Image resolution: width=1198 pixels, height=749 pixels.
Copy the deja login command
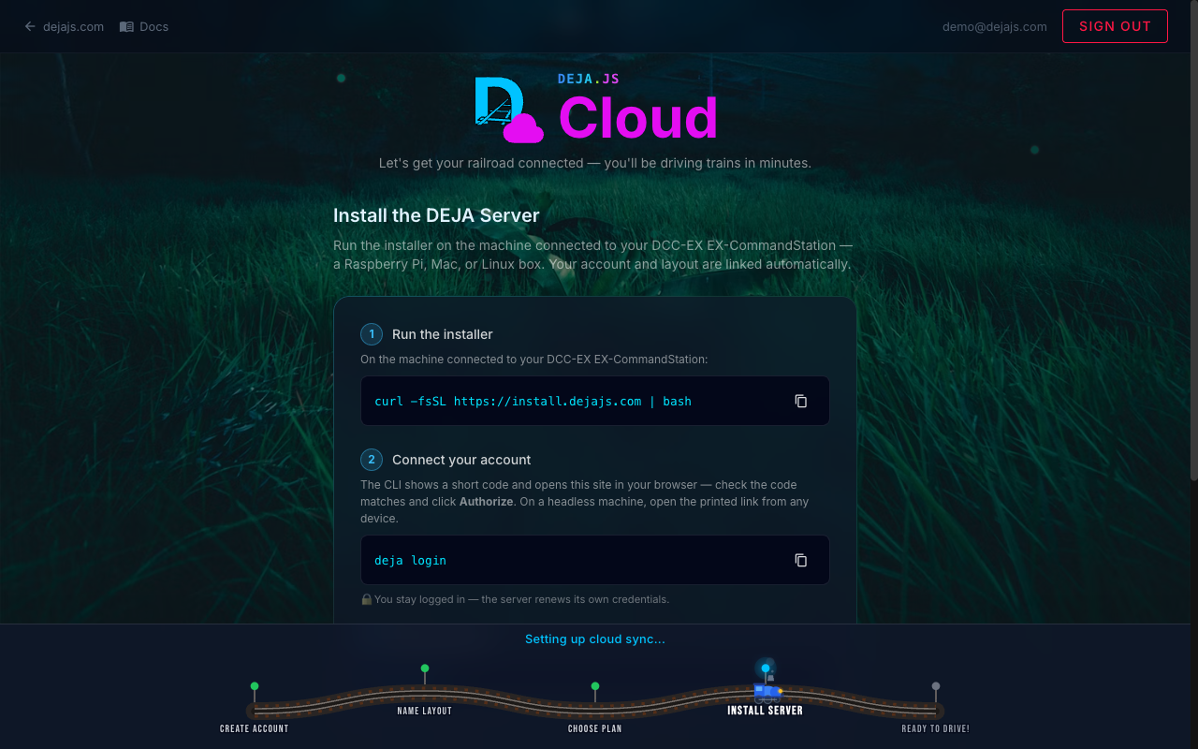(x=801, y=560)
